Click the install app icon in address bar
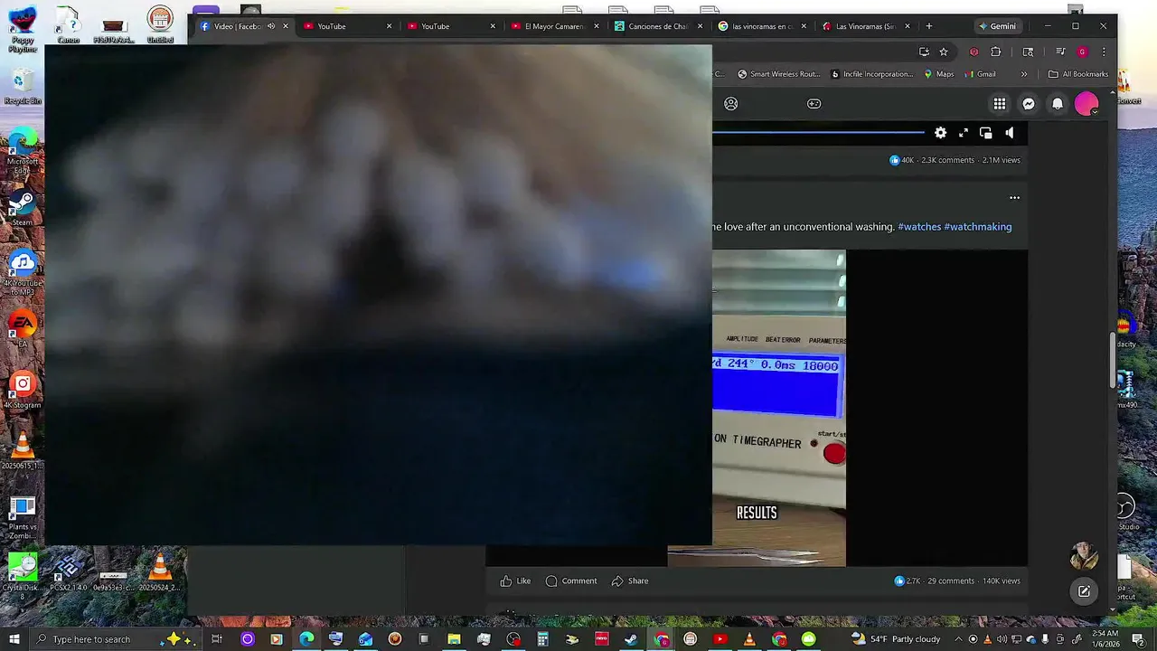Viewport: 1157px width, 651px height. 923,52
